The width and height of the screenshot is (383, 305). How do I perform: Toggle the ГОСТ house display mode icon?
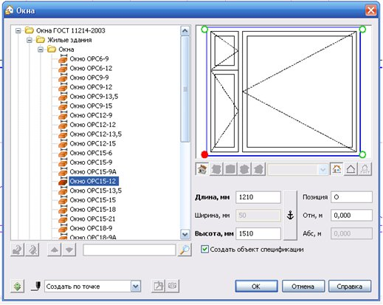tap(365, 169)
